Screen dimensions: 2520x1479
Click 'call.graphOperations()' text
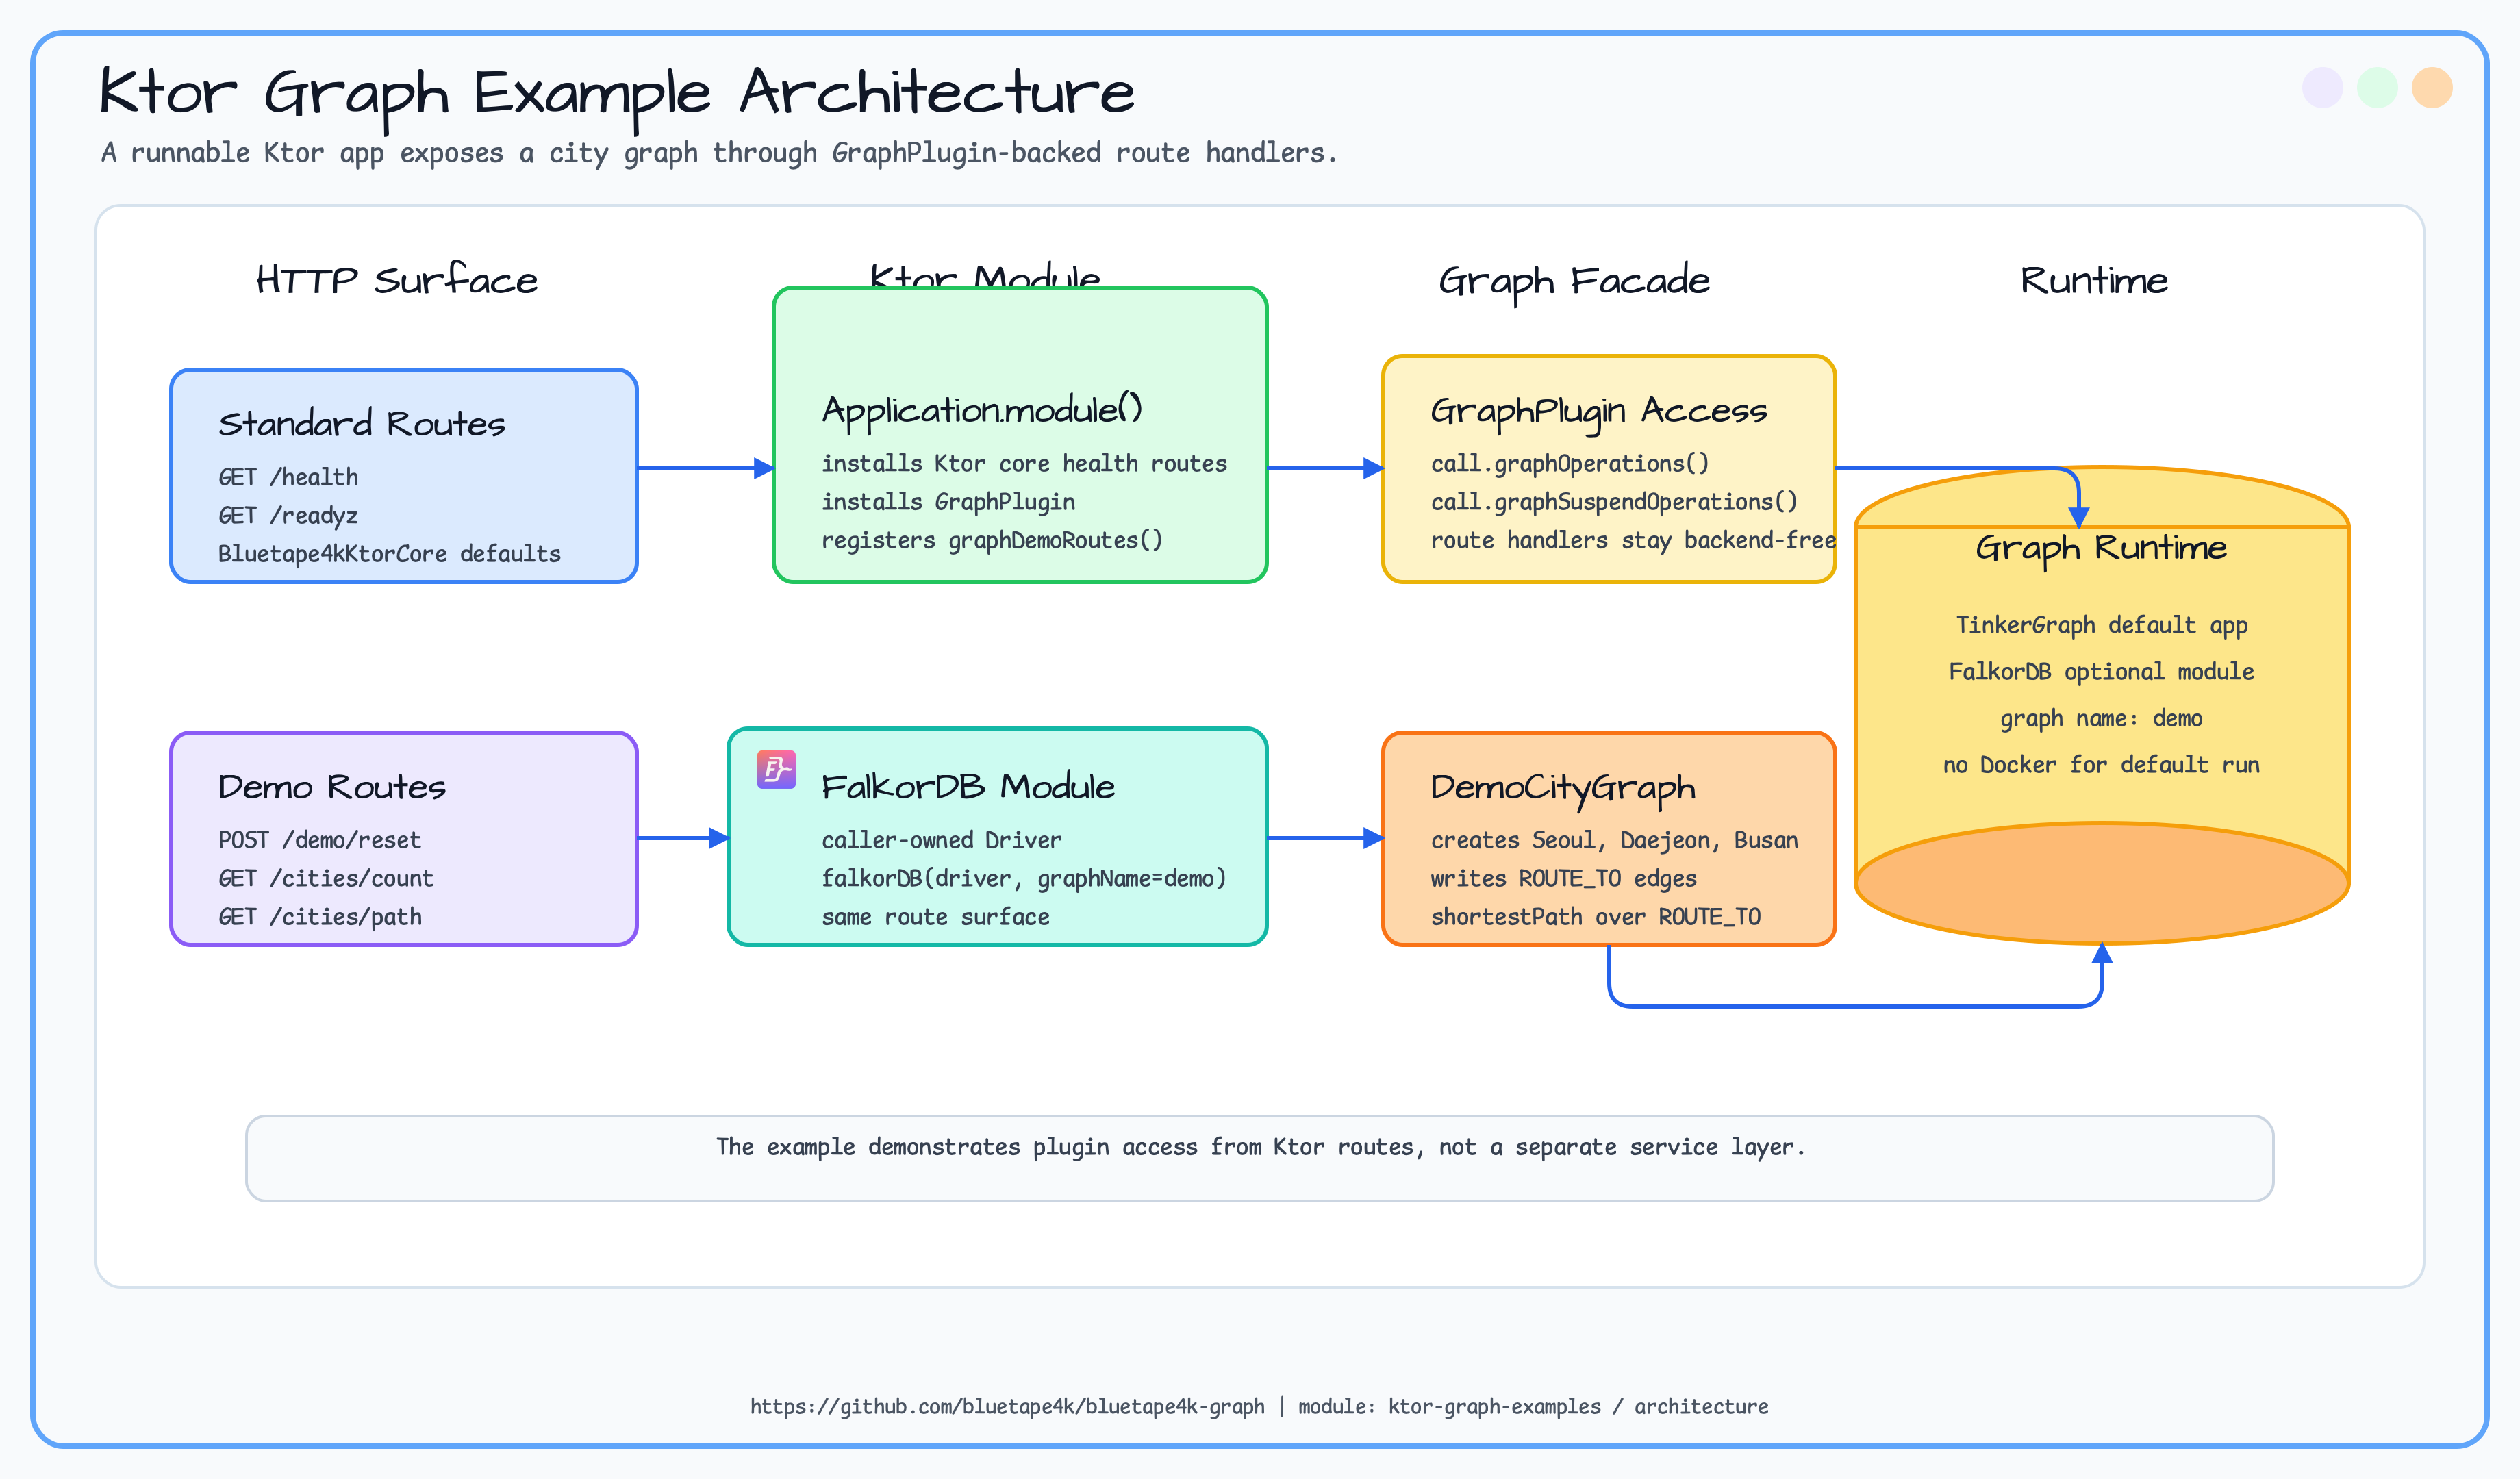[1570, 463]
